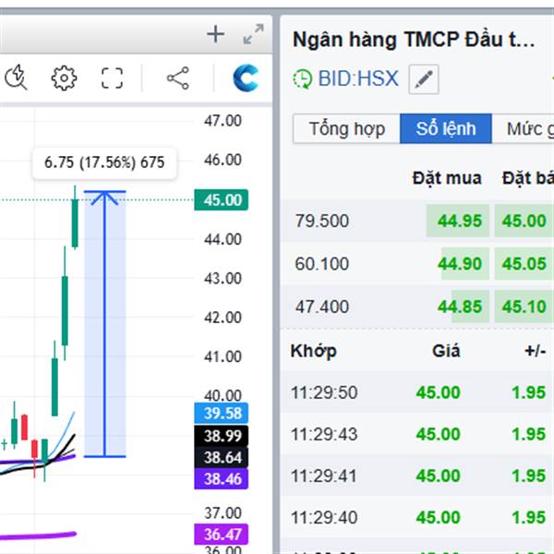Click bid price 44.95
554x554 pixels.
(x=459, y=222)
